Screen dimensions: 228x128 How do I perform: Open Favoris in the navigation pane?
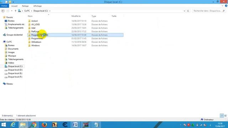tap(10, 17)
